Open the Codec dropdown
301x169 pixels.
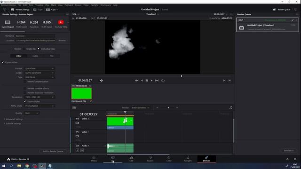pyautogui.click(x=39, y=73)
